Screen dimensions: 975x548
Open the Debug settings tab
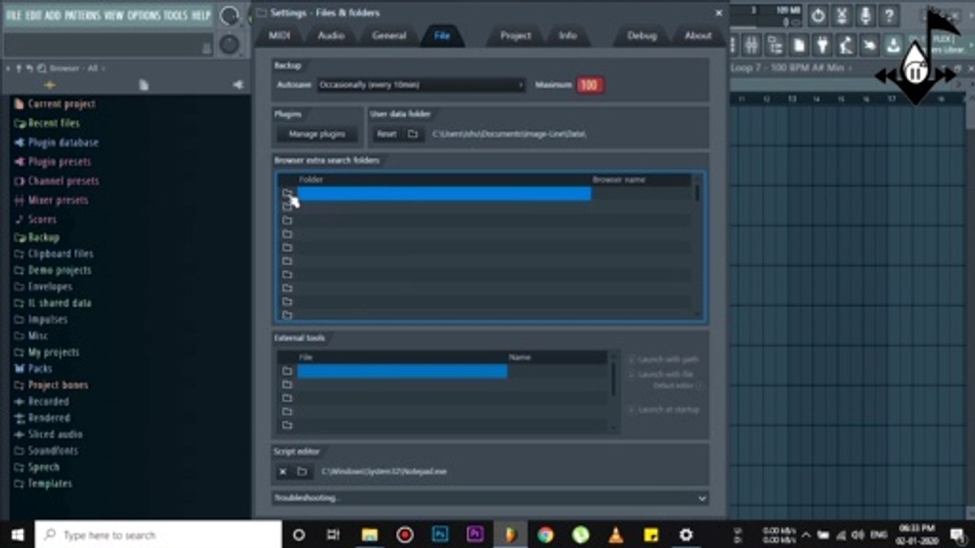641,35
